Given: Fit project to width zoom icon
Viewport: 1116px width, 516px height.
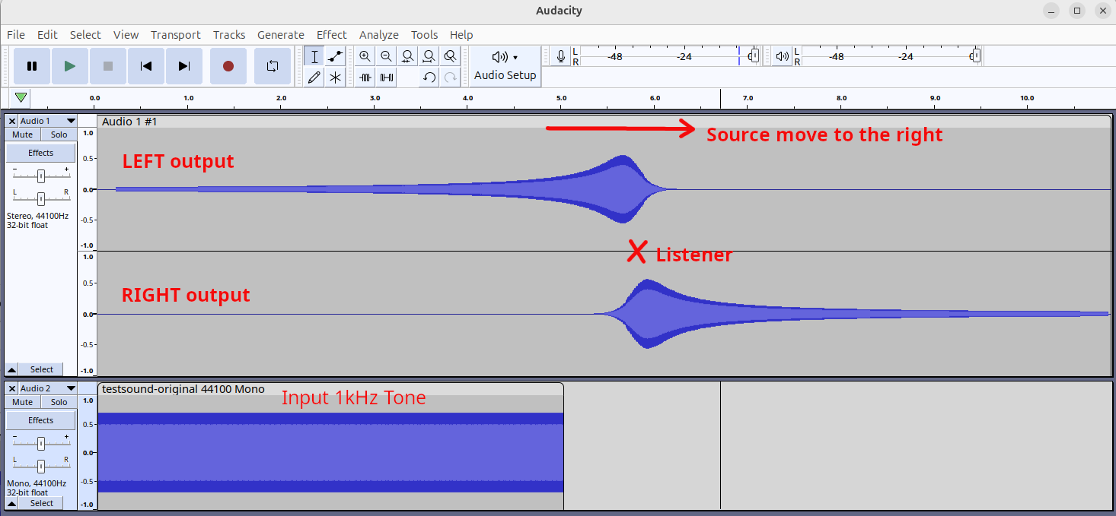Looking at the screenshot, I should (x=429, y=56).
